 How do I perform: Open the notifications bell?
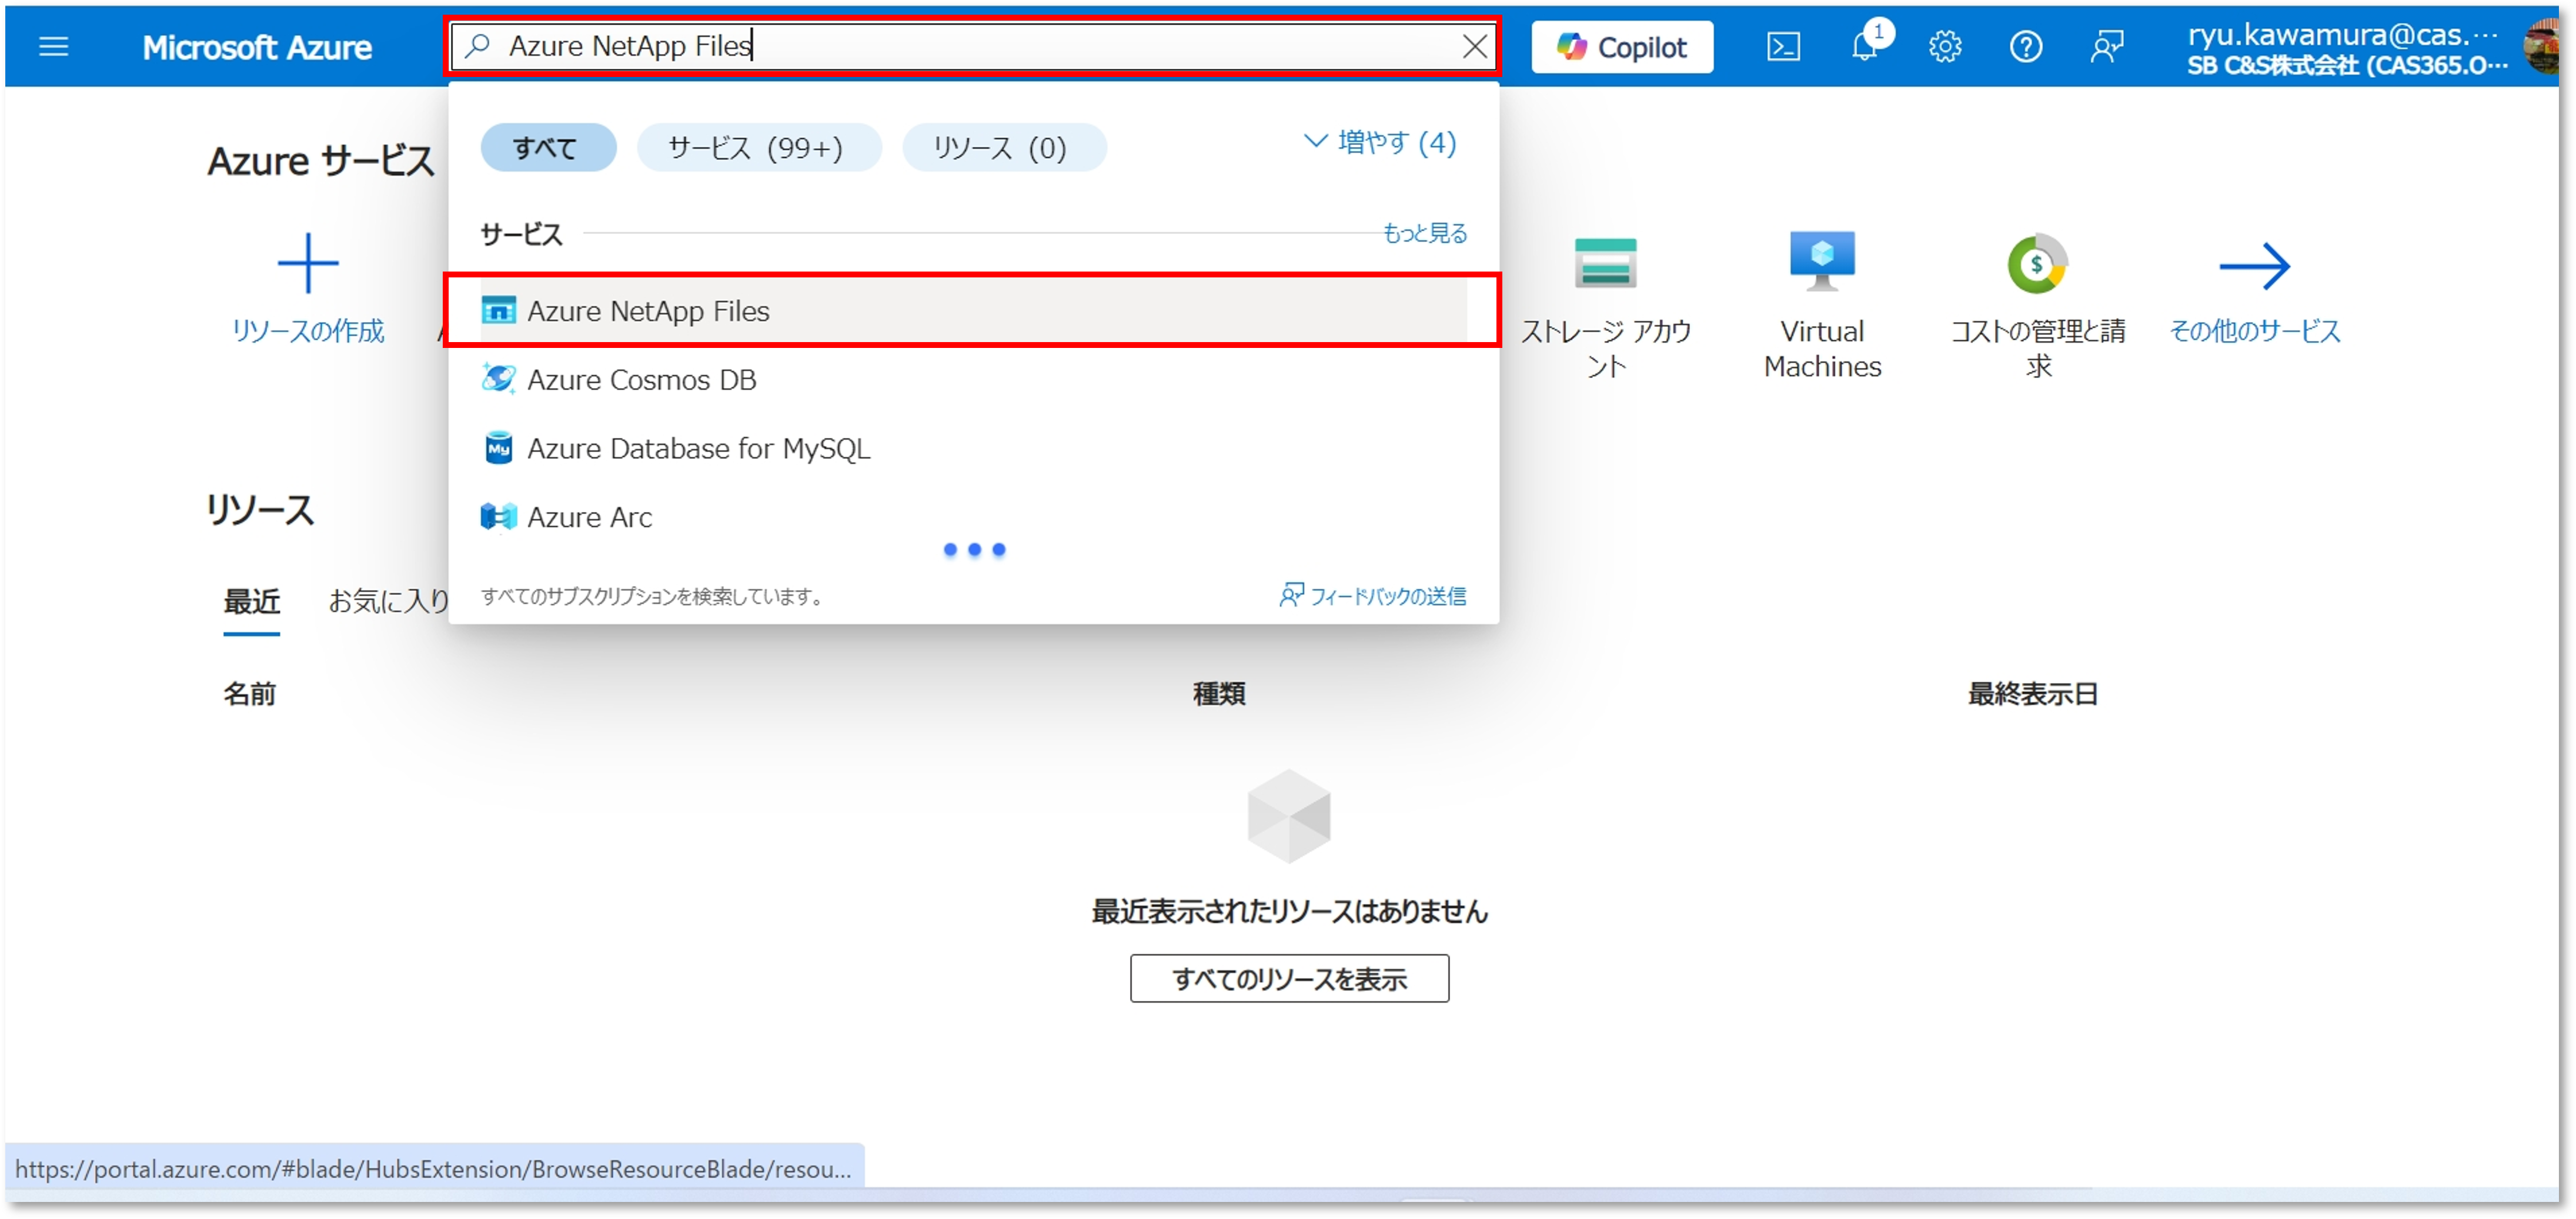pos(1864,47)
